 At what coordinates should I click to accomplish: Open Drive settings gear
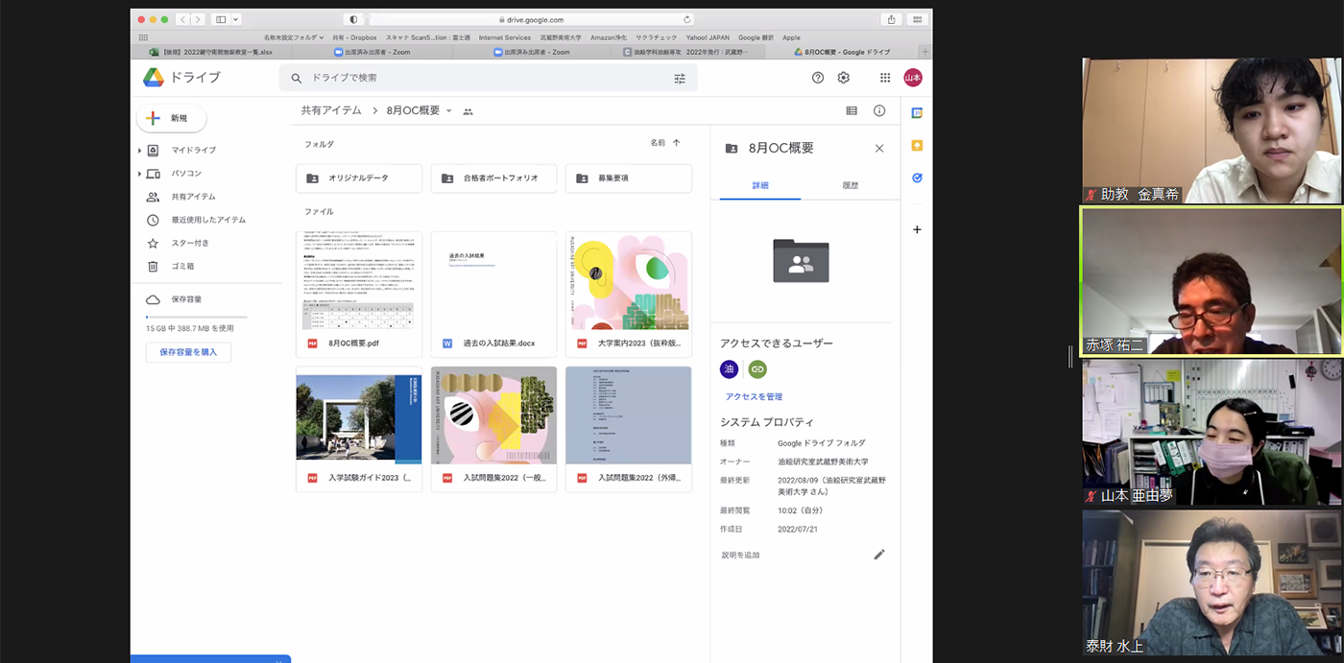click(844, 78)
